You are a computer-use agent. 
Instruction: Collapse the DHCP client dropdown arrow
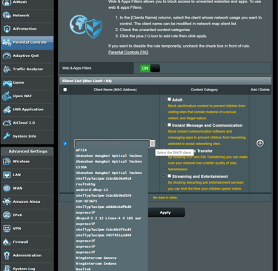(153, 144)
